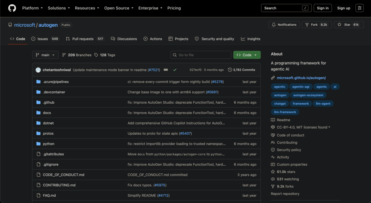Viewport: 371px width, 203px height.
Task: Click the green checkmark build status
Action: click(x=175, y=70)
